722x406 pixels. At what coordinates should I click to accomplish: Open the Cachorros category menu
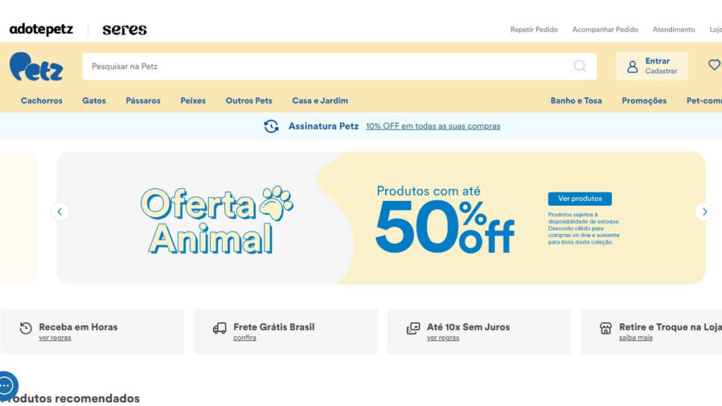42,100
